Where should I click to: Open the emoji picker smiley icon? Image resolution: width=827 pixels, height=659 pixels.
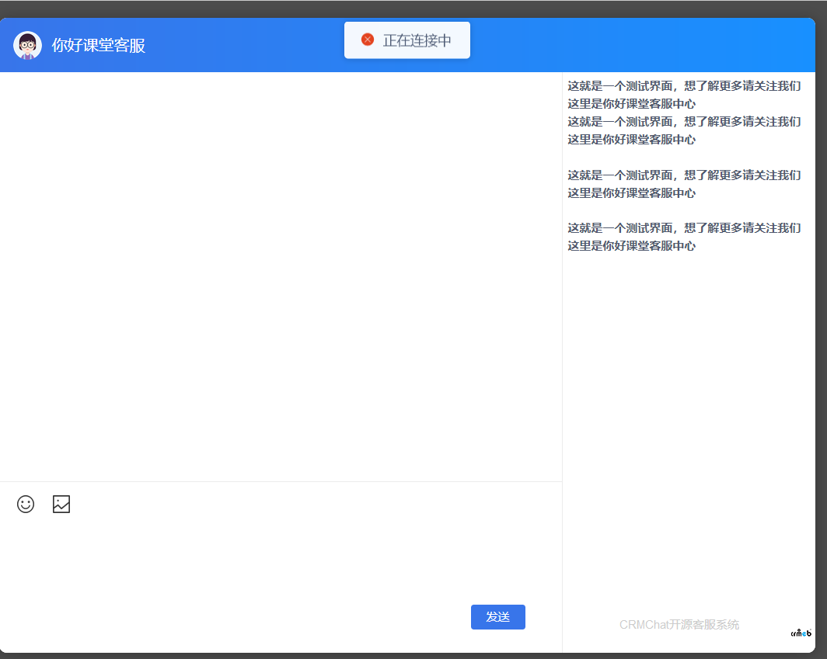26,504
